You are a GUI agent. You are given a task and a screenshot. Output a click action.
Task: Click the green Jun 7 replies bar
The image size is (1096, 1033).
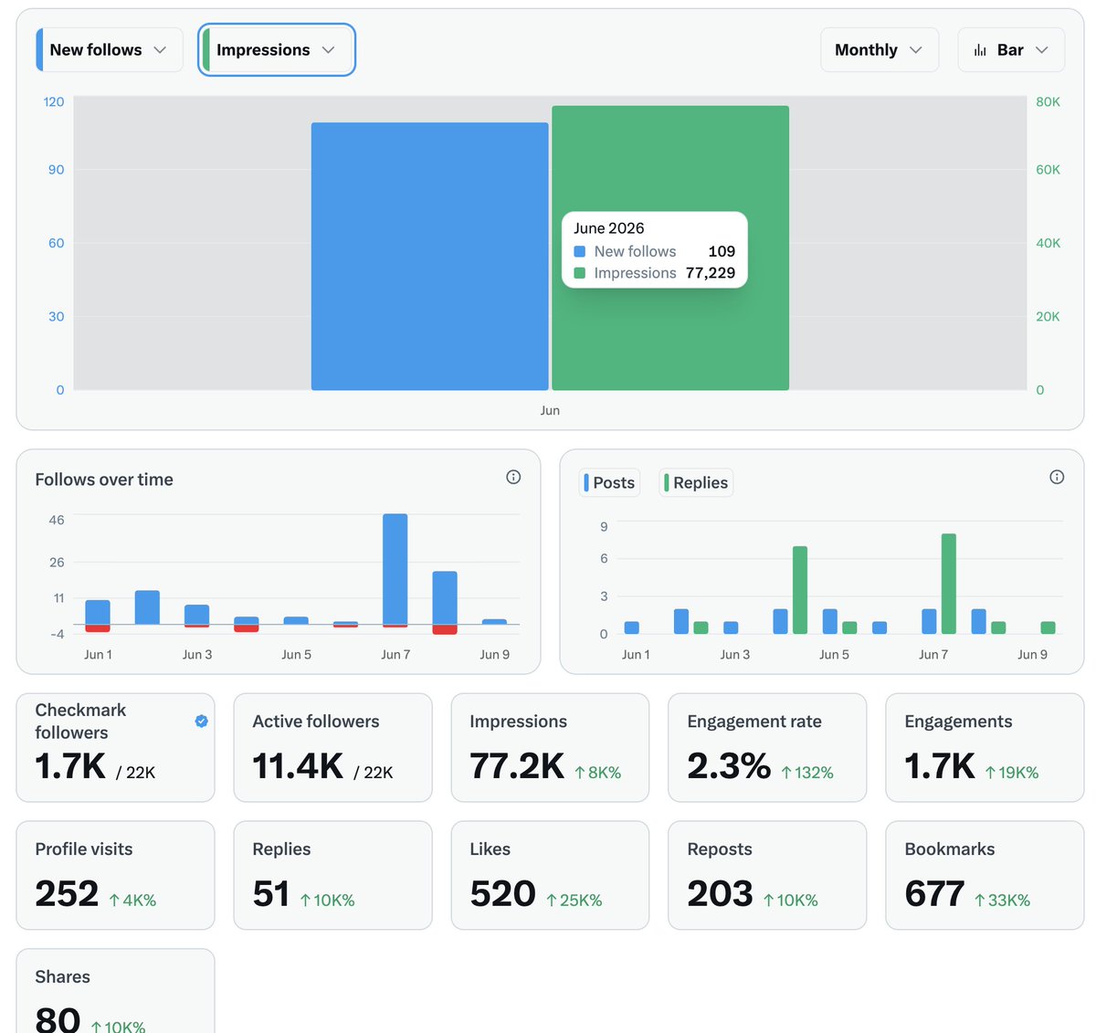(949, 584)
